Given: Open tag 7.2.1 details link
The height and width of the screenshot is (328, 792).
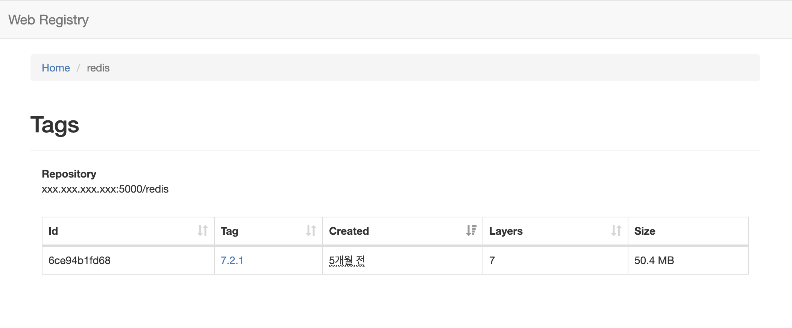Looking at the screenshot, I should coord(232,260).
